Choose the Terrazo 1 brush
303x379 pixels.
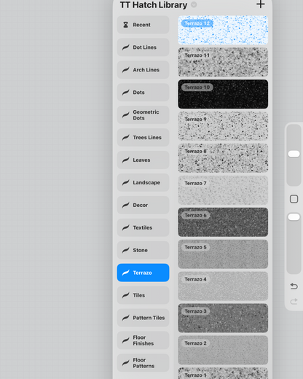[x=223, y=373]
